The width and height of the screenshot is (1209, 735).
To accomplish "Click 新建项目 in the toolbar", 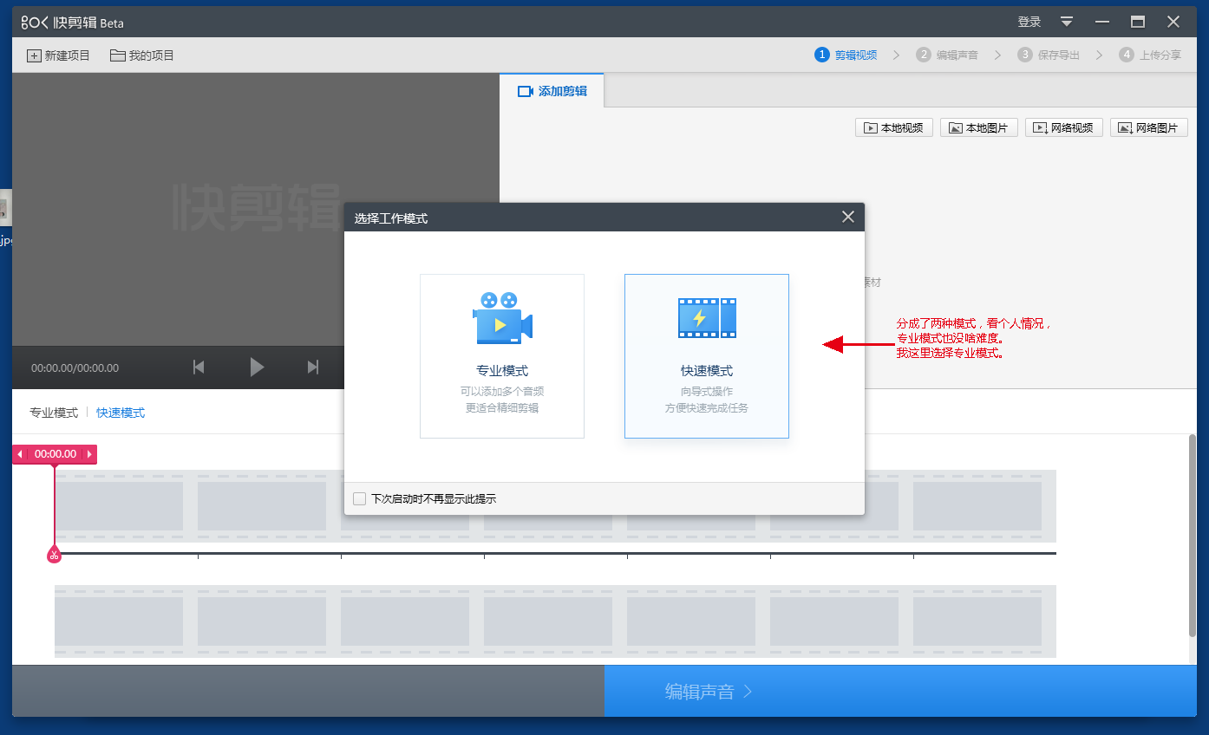I will 58,55.
